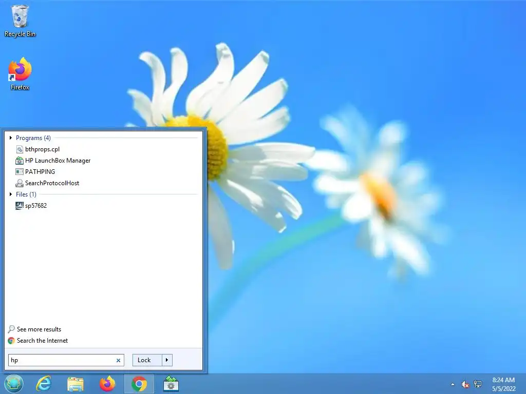Launch Internet Explorer from the taskbar
This screenshot has height=394, width=526.
(44, 384)
